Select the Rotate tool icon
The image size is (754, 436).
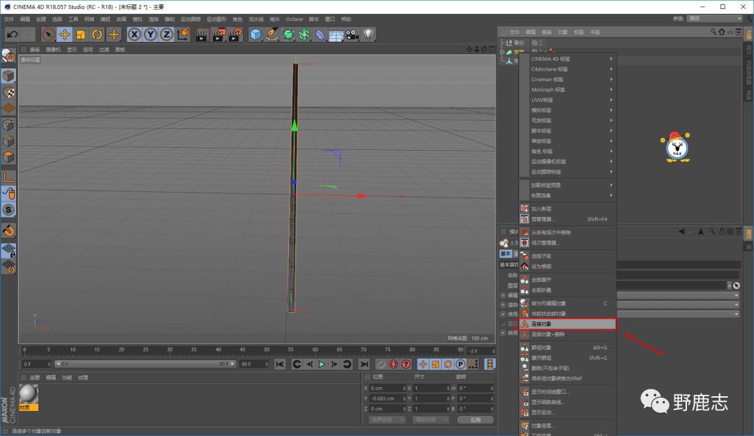[x=97, y=34]
